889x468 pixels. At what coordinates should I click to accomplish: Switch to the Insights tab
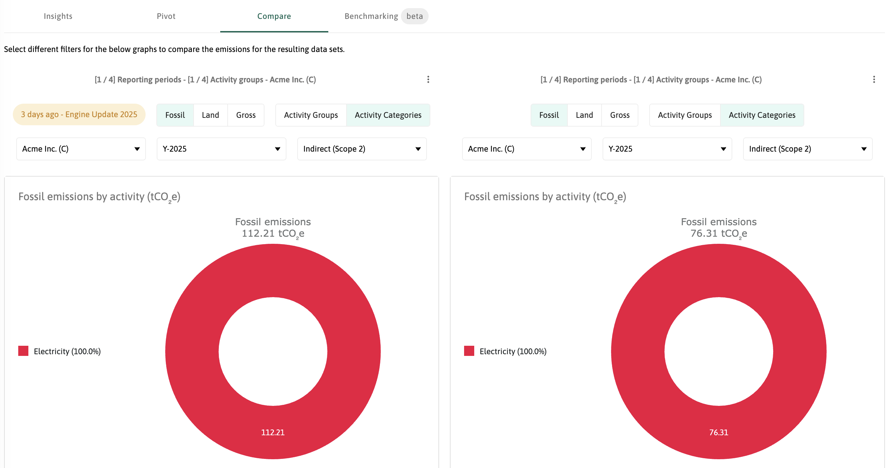tap(58, 16)
